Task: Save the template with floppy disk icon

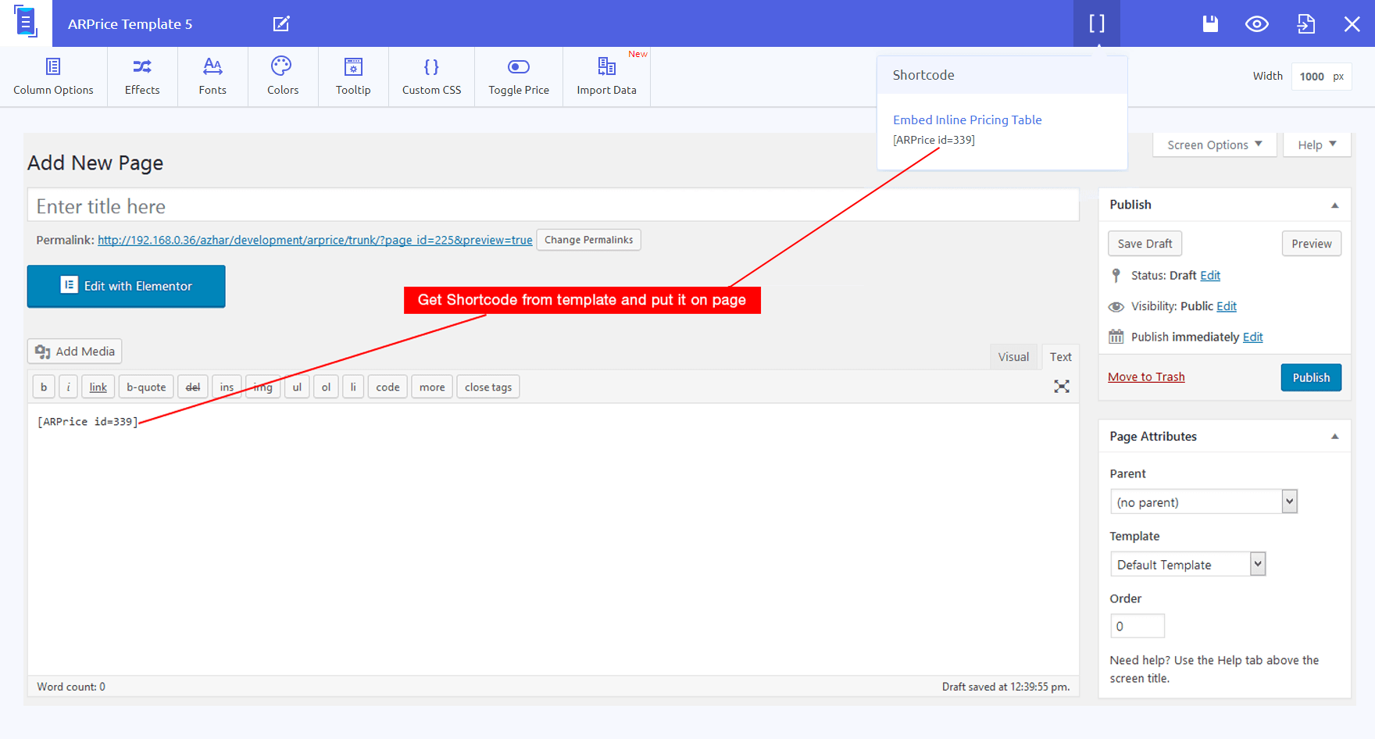Action: point(1210,23)
